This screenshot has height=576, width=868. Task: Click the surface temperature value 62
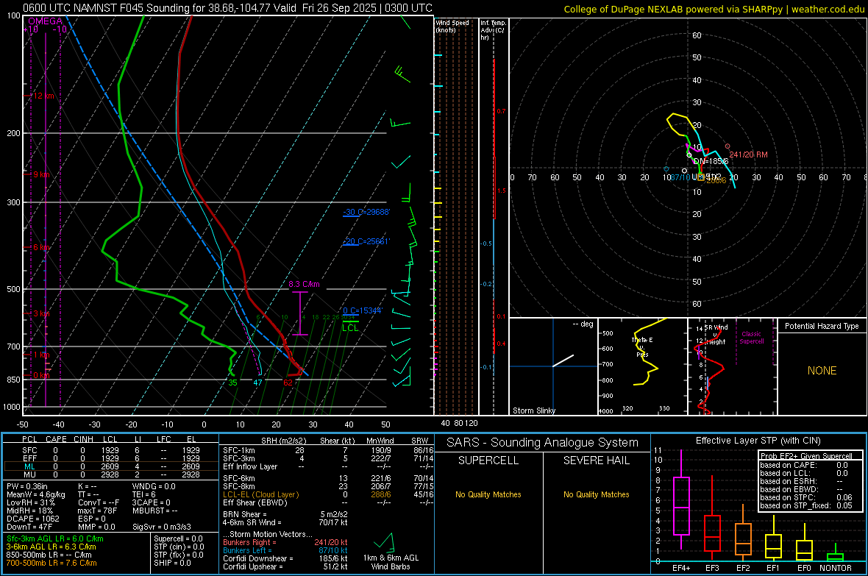click(288, 383)
